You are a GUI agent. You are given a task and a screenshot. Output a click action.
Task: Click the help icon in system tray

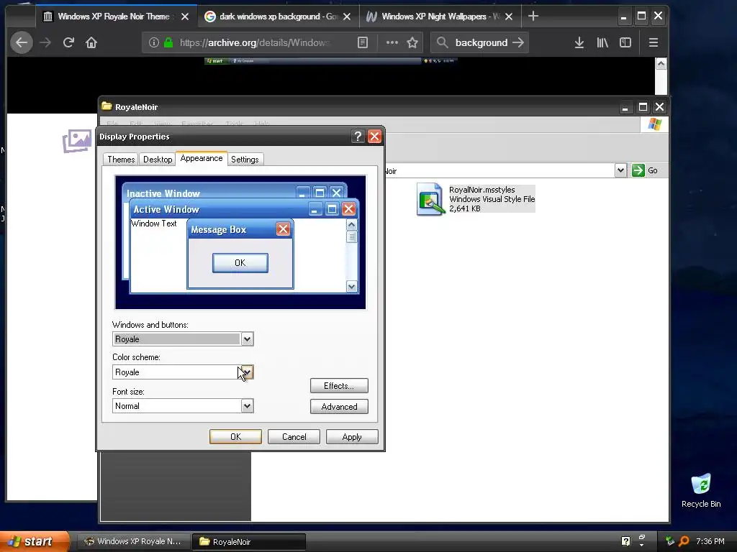pyautogui.click(x=625, y=541)
